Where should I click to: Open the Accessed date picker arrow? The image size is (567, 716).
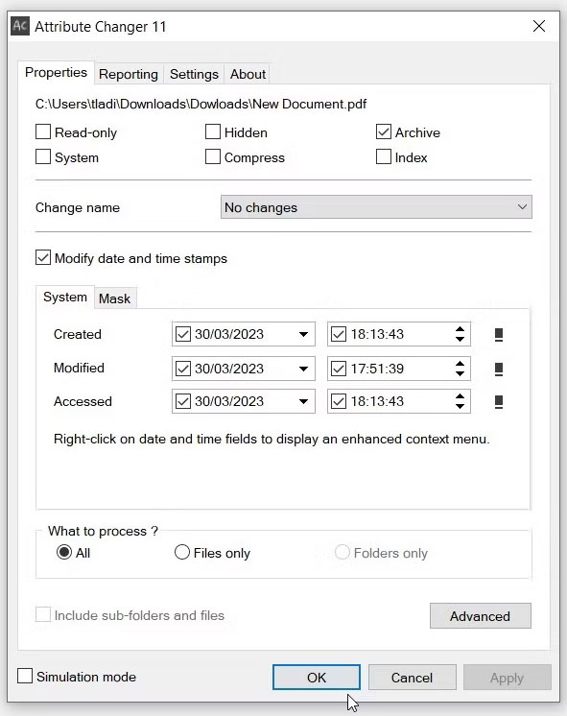point(303,401)
